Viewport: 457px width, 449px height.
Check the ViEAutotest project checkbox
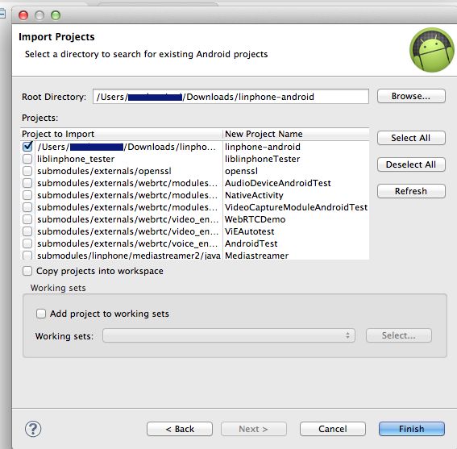click(x=27, y=231)
